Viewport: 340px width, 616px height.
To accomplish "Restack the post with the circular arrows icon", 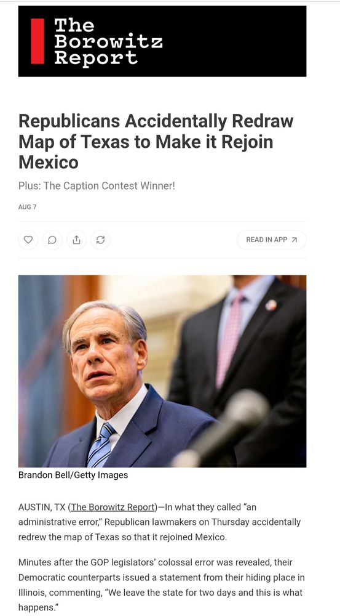I will coord(100,240).
